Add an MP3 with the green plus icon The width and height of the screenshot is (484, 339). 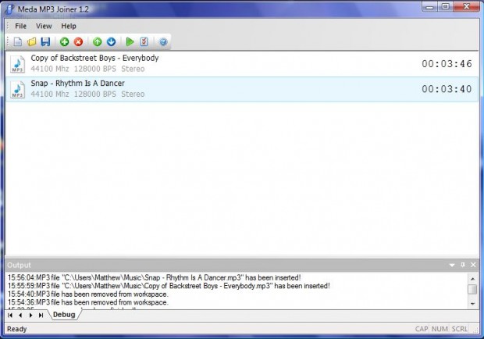point(64,41)
